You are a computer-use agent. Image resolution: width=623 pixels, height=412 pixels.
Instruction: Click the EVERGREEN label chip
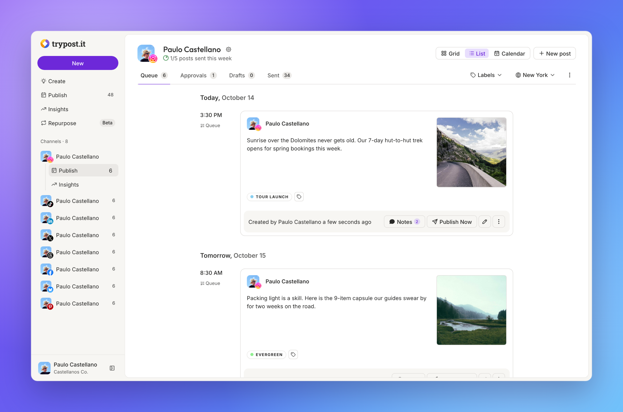266,355
